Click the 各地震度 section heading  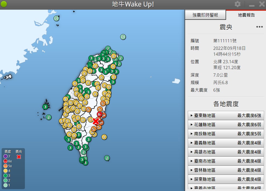(x=226, y=104)
